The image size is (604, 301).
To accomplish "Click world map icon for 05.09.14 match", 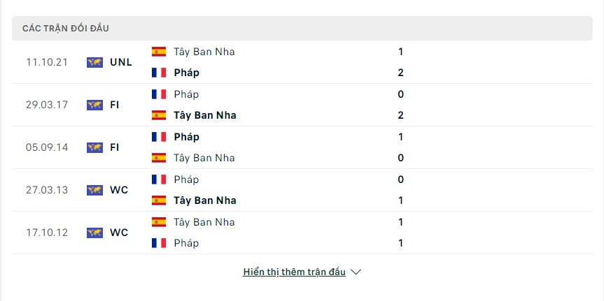I will click(94, 147).
